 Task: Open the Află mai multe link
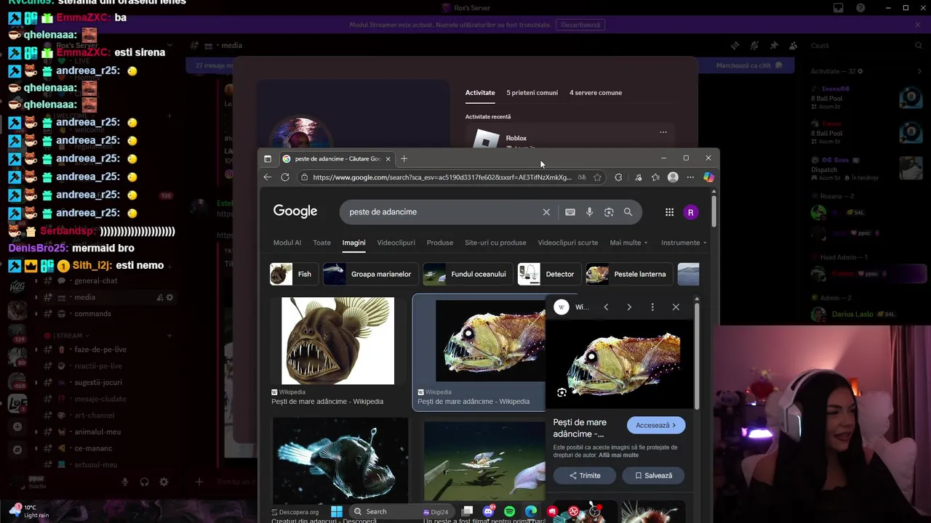[619, 455]
